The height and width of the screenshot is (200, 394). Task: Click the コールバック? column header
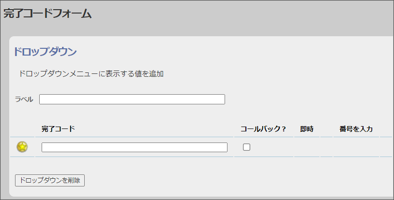263,129
